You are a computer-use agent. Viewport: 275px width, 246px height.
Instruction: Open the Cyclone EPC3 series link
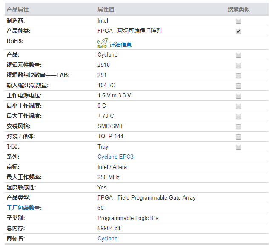115,157
